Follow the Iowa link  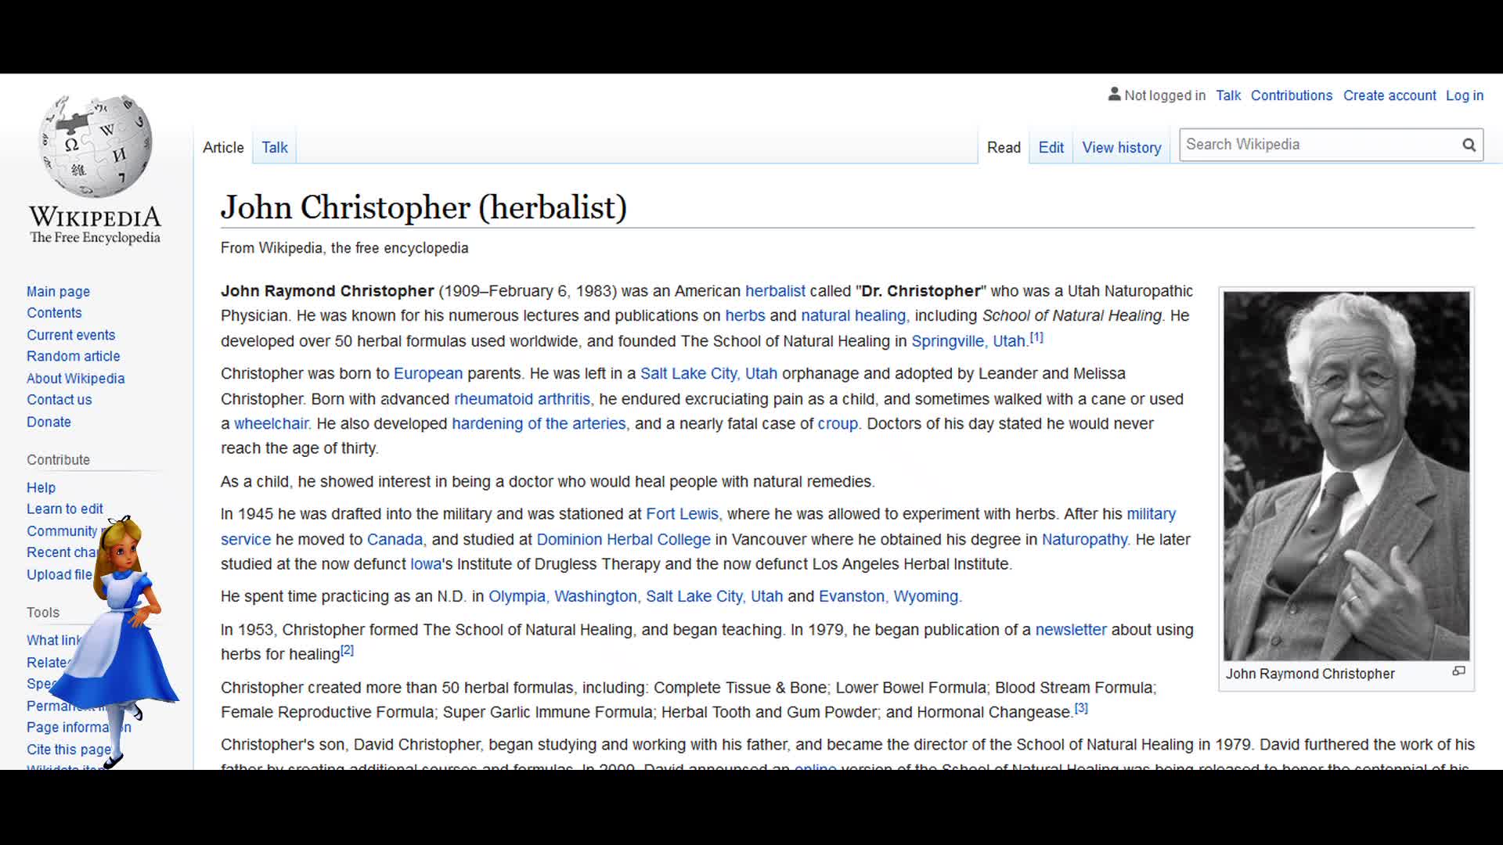[x=426, y=563]
